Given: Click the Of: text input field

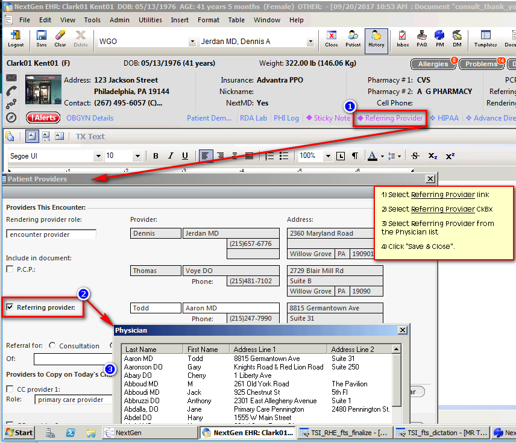Looking at the screenshot, I should [x=73, y=359].
